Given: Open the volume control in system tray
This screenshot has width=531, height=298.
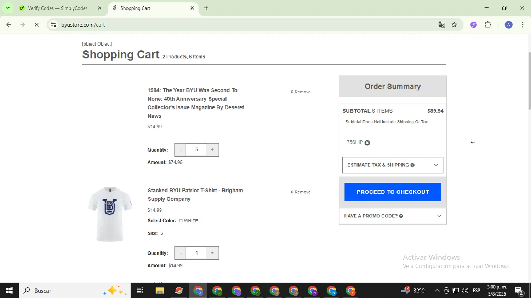Looking at the screenshot, I should (x=465, y=291).
